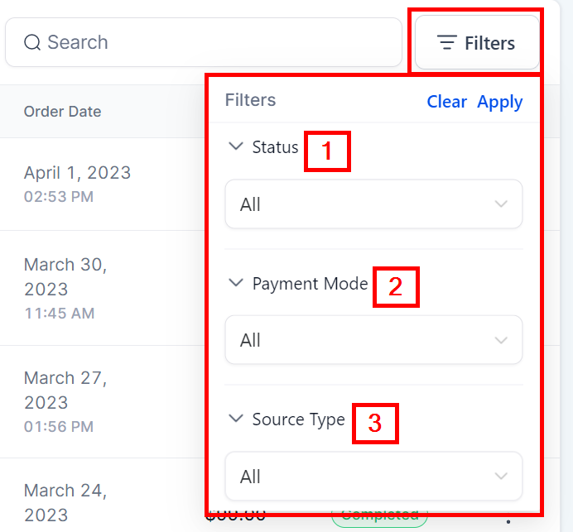Image resolution: width=573 pixels, height=532 pixels.
Task: Click the Filters button
Action: click(x=477, y=42)
